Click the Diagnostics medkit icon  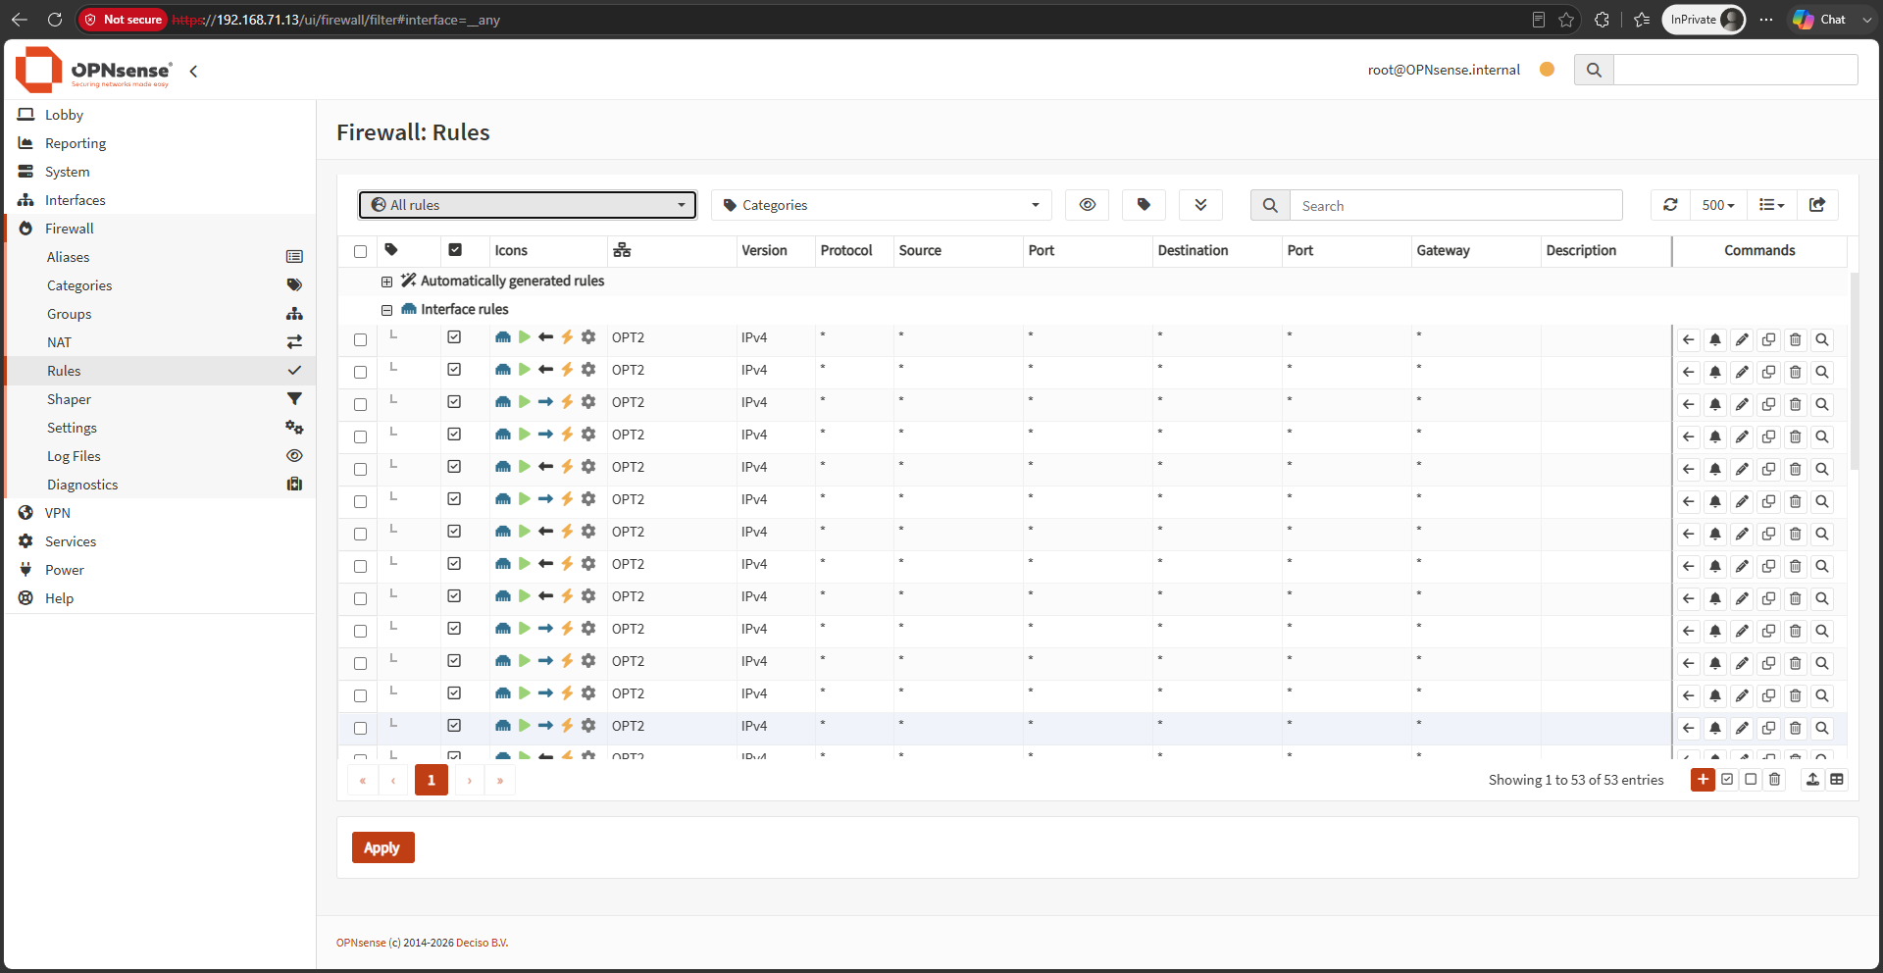[x=294, y=485]
